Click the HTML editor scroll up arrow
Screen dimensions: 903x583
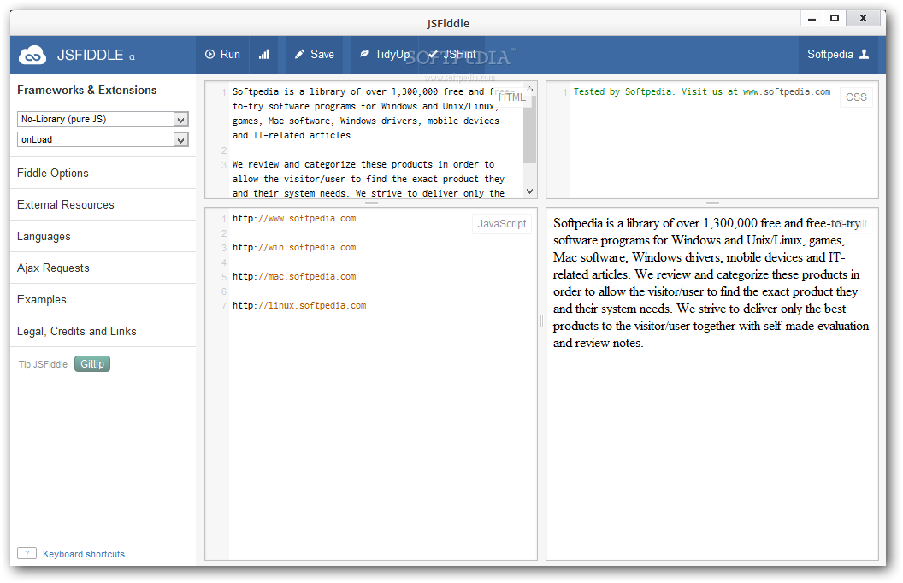[x=530, y=89]
